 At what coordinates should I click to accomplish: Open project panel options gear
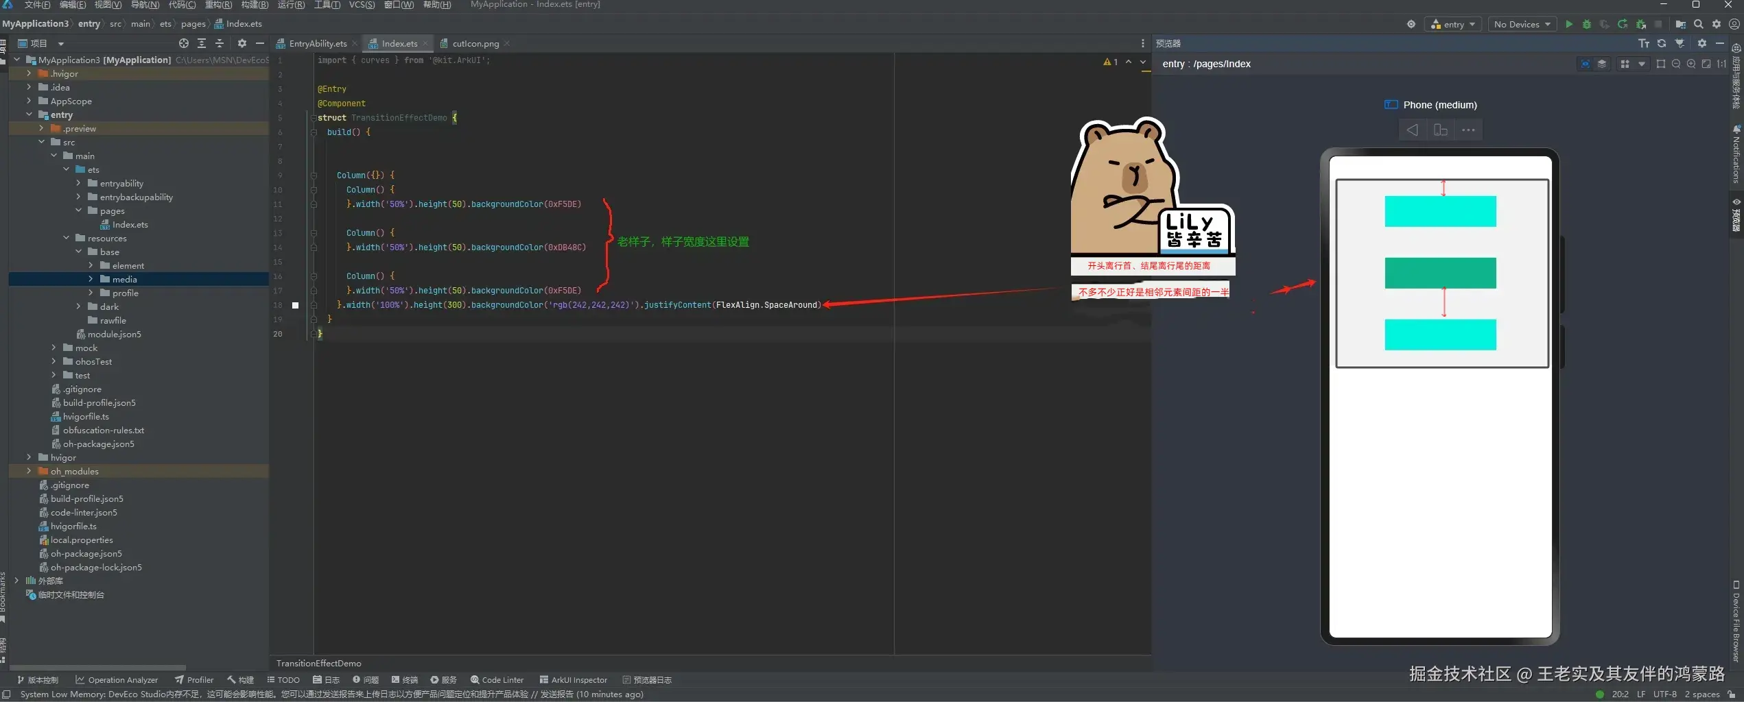click(242, 43)
